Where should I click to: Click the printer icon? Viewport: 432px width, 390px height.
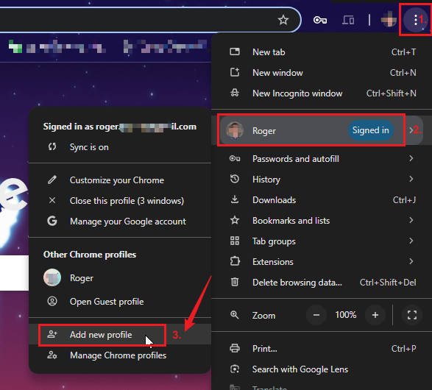(235, 348)
